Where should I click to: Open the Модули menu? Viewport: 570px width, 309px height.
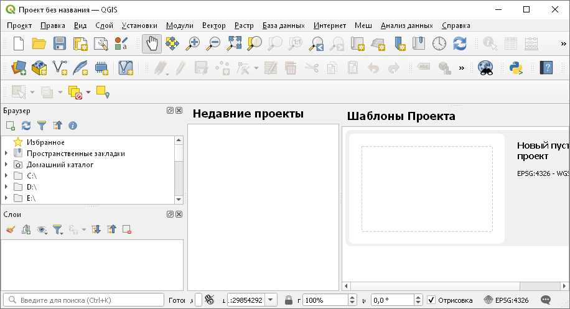pyautogui.click(x=180, y=25)
